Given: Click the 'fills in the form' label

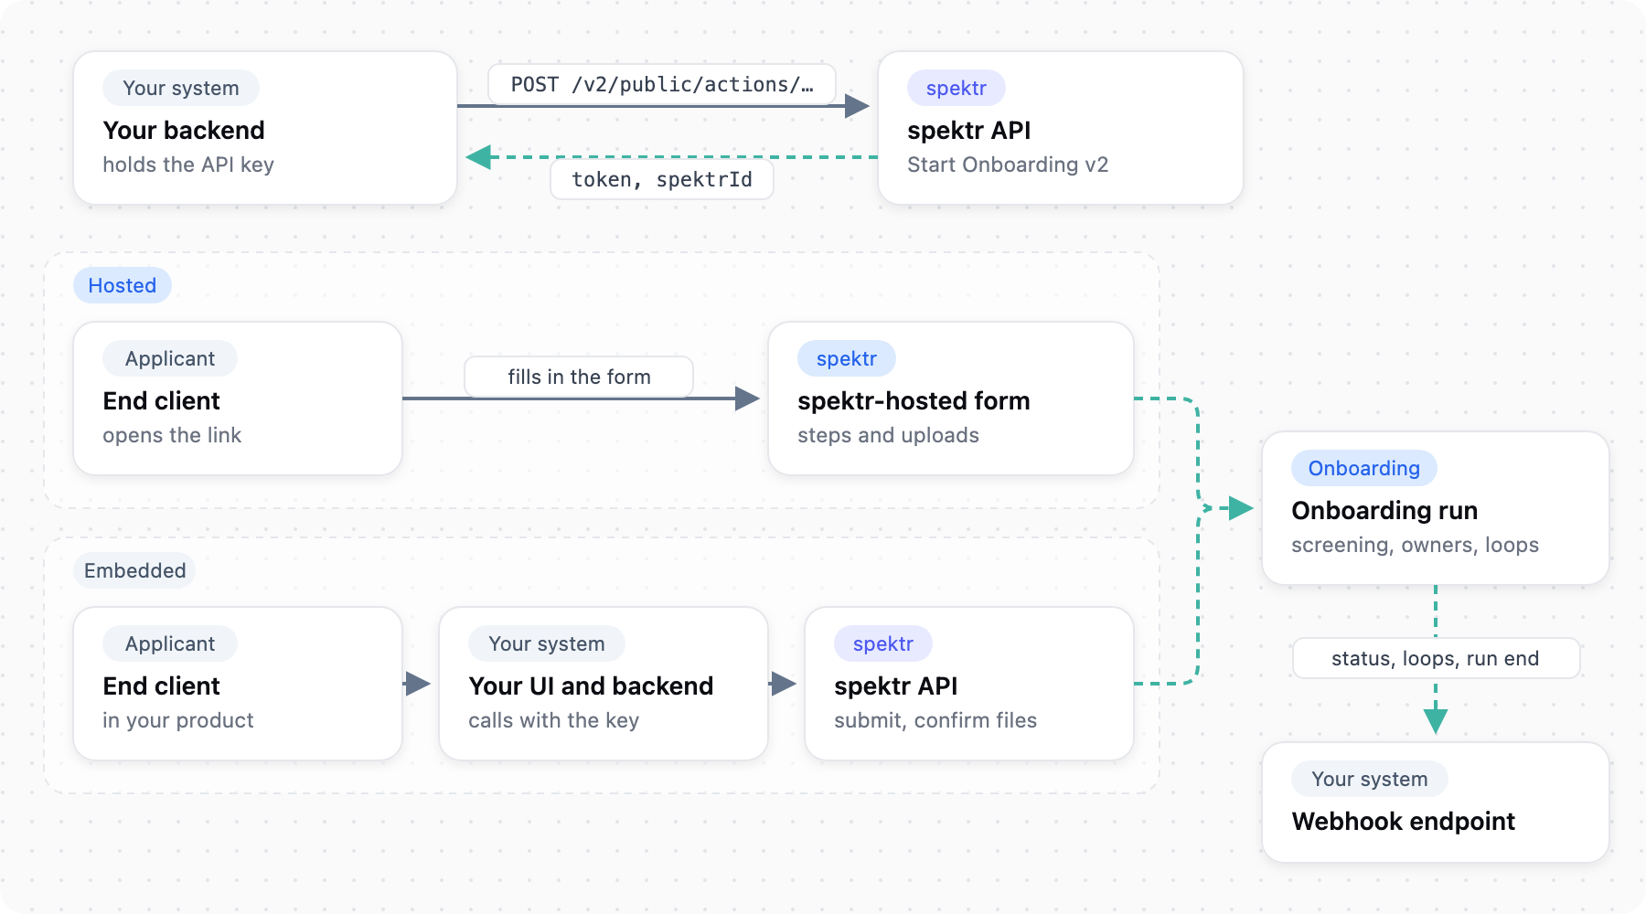Looking at the screenshot, I should coord(579,377).
